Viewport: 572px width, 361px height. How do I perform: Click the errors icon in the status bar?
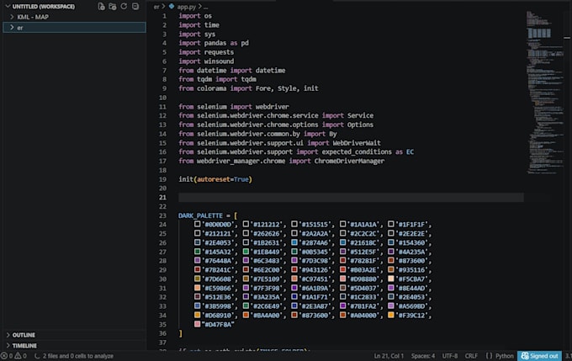[x=4, y=355]
